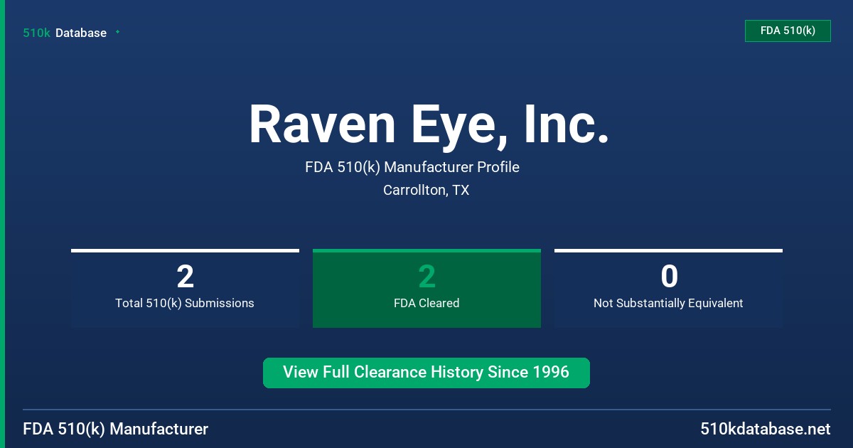Open the Total 510(k) Submissions card
The image size is (853, 448).
tap(185, 288)
